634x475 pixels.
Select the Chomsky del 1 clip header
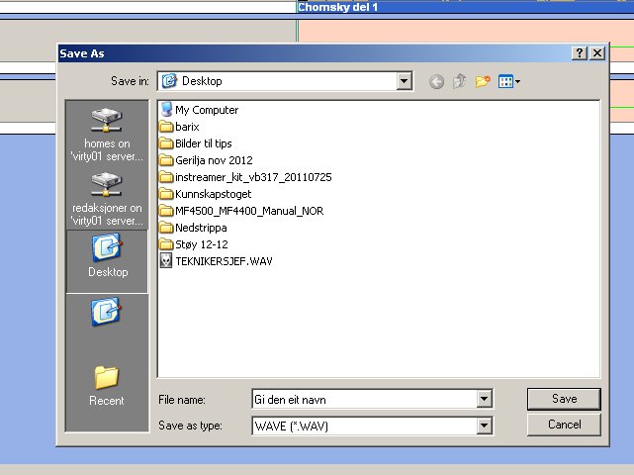[465, 7]
